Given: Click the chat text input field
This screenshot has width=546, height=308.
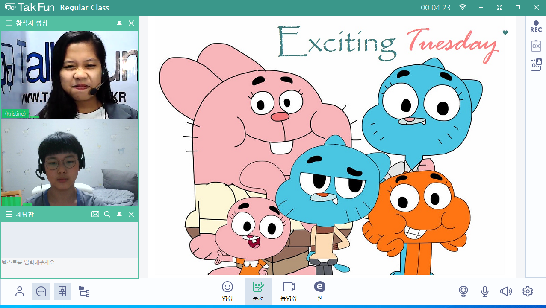Looking at the screenshot, I should point(68,262).
